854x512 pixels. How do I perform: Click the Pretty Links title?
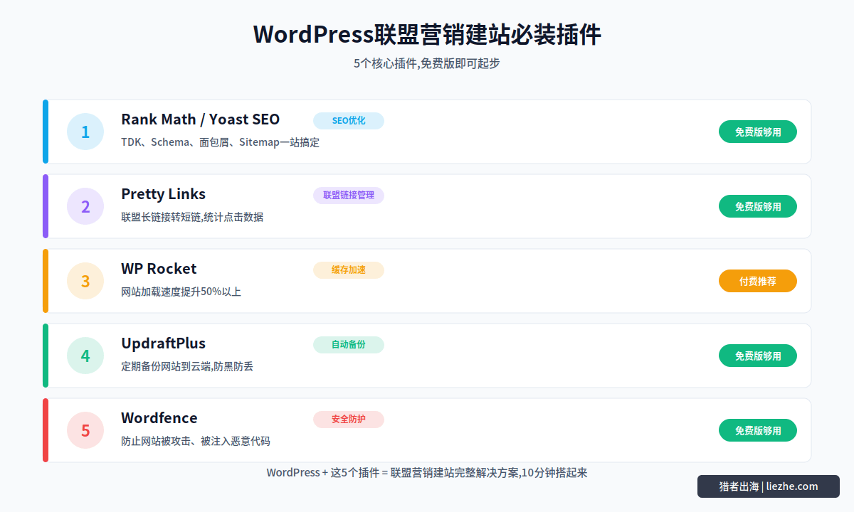point(164,194)
